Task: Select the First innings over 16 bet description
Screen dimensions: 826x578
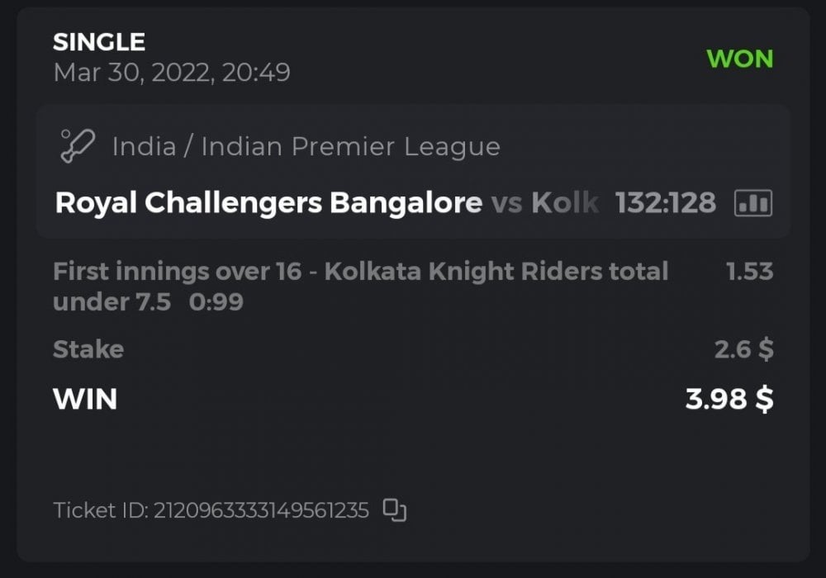Action: pos(360,272)
